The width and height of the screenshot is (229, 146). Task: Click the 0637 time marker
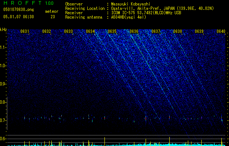[156, 31]
